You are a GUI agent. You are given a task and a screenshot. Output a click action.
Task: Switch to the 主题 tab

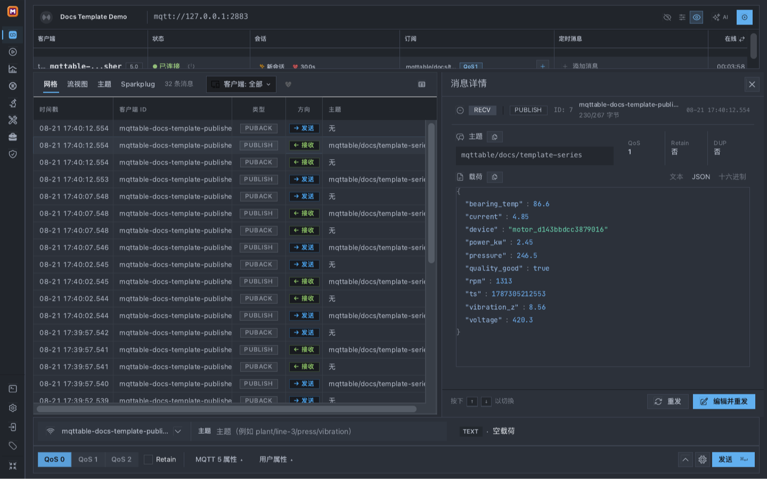coord(104,84)
